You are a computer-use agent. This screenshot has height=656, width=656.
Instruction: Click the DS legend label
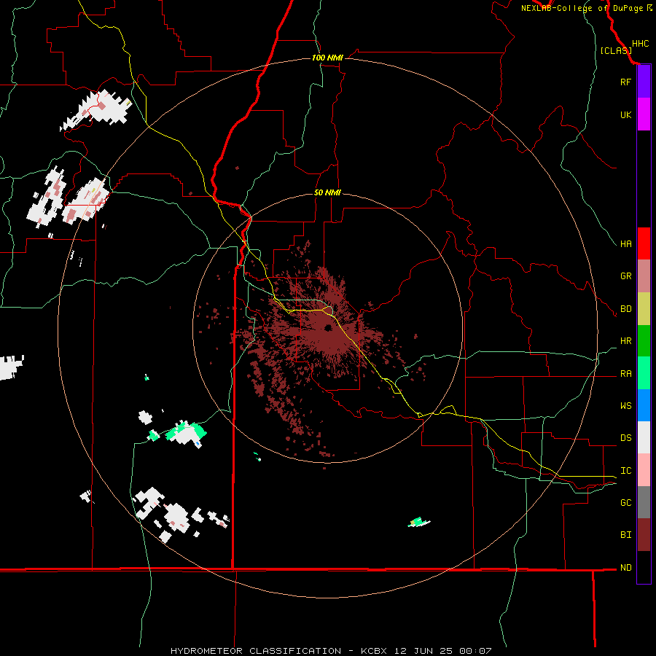(625, 438)
